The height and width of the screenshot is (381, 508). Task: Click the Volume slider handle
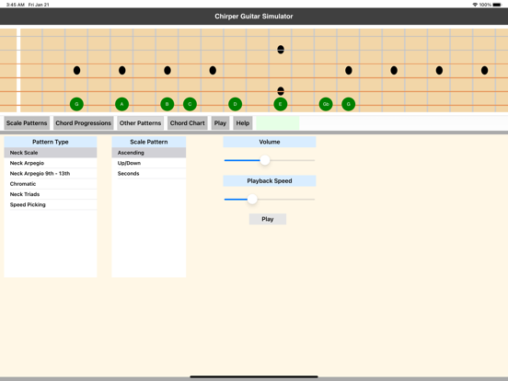coord(265,160)
